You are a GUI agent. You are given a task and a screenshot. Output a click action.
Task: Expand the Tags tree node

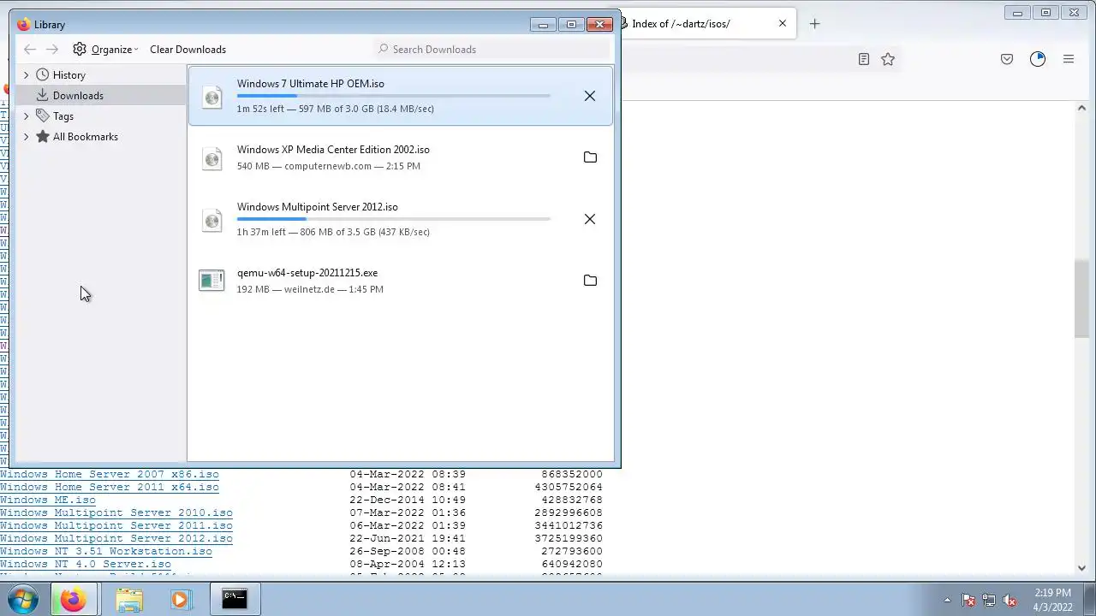[x=26, y=116]
